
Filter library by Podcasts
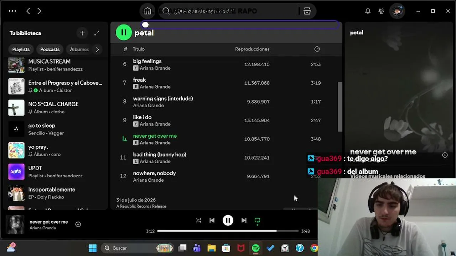pyautogui.click(x=50, y=49)
